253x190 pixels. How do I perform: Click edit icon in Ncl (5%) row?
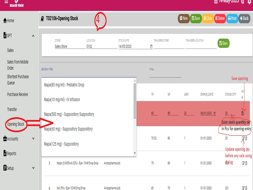tap(243, 188)
